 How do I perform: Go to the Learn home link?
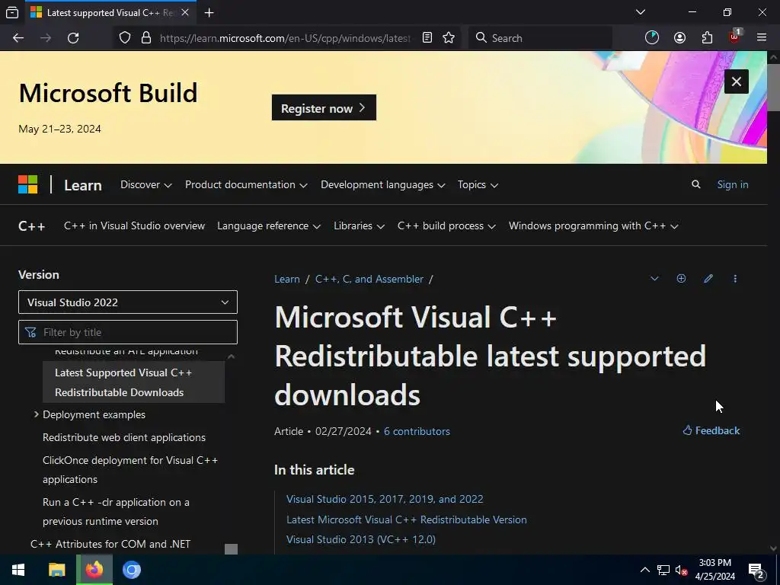click(83, 185)
